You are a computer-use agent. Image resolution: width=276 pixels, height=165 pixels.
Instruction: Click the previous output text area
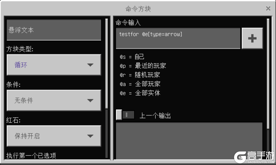click(189, 141)
